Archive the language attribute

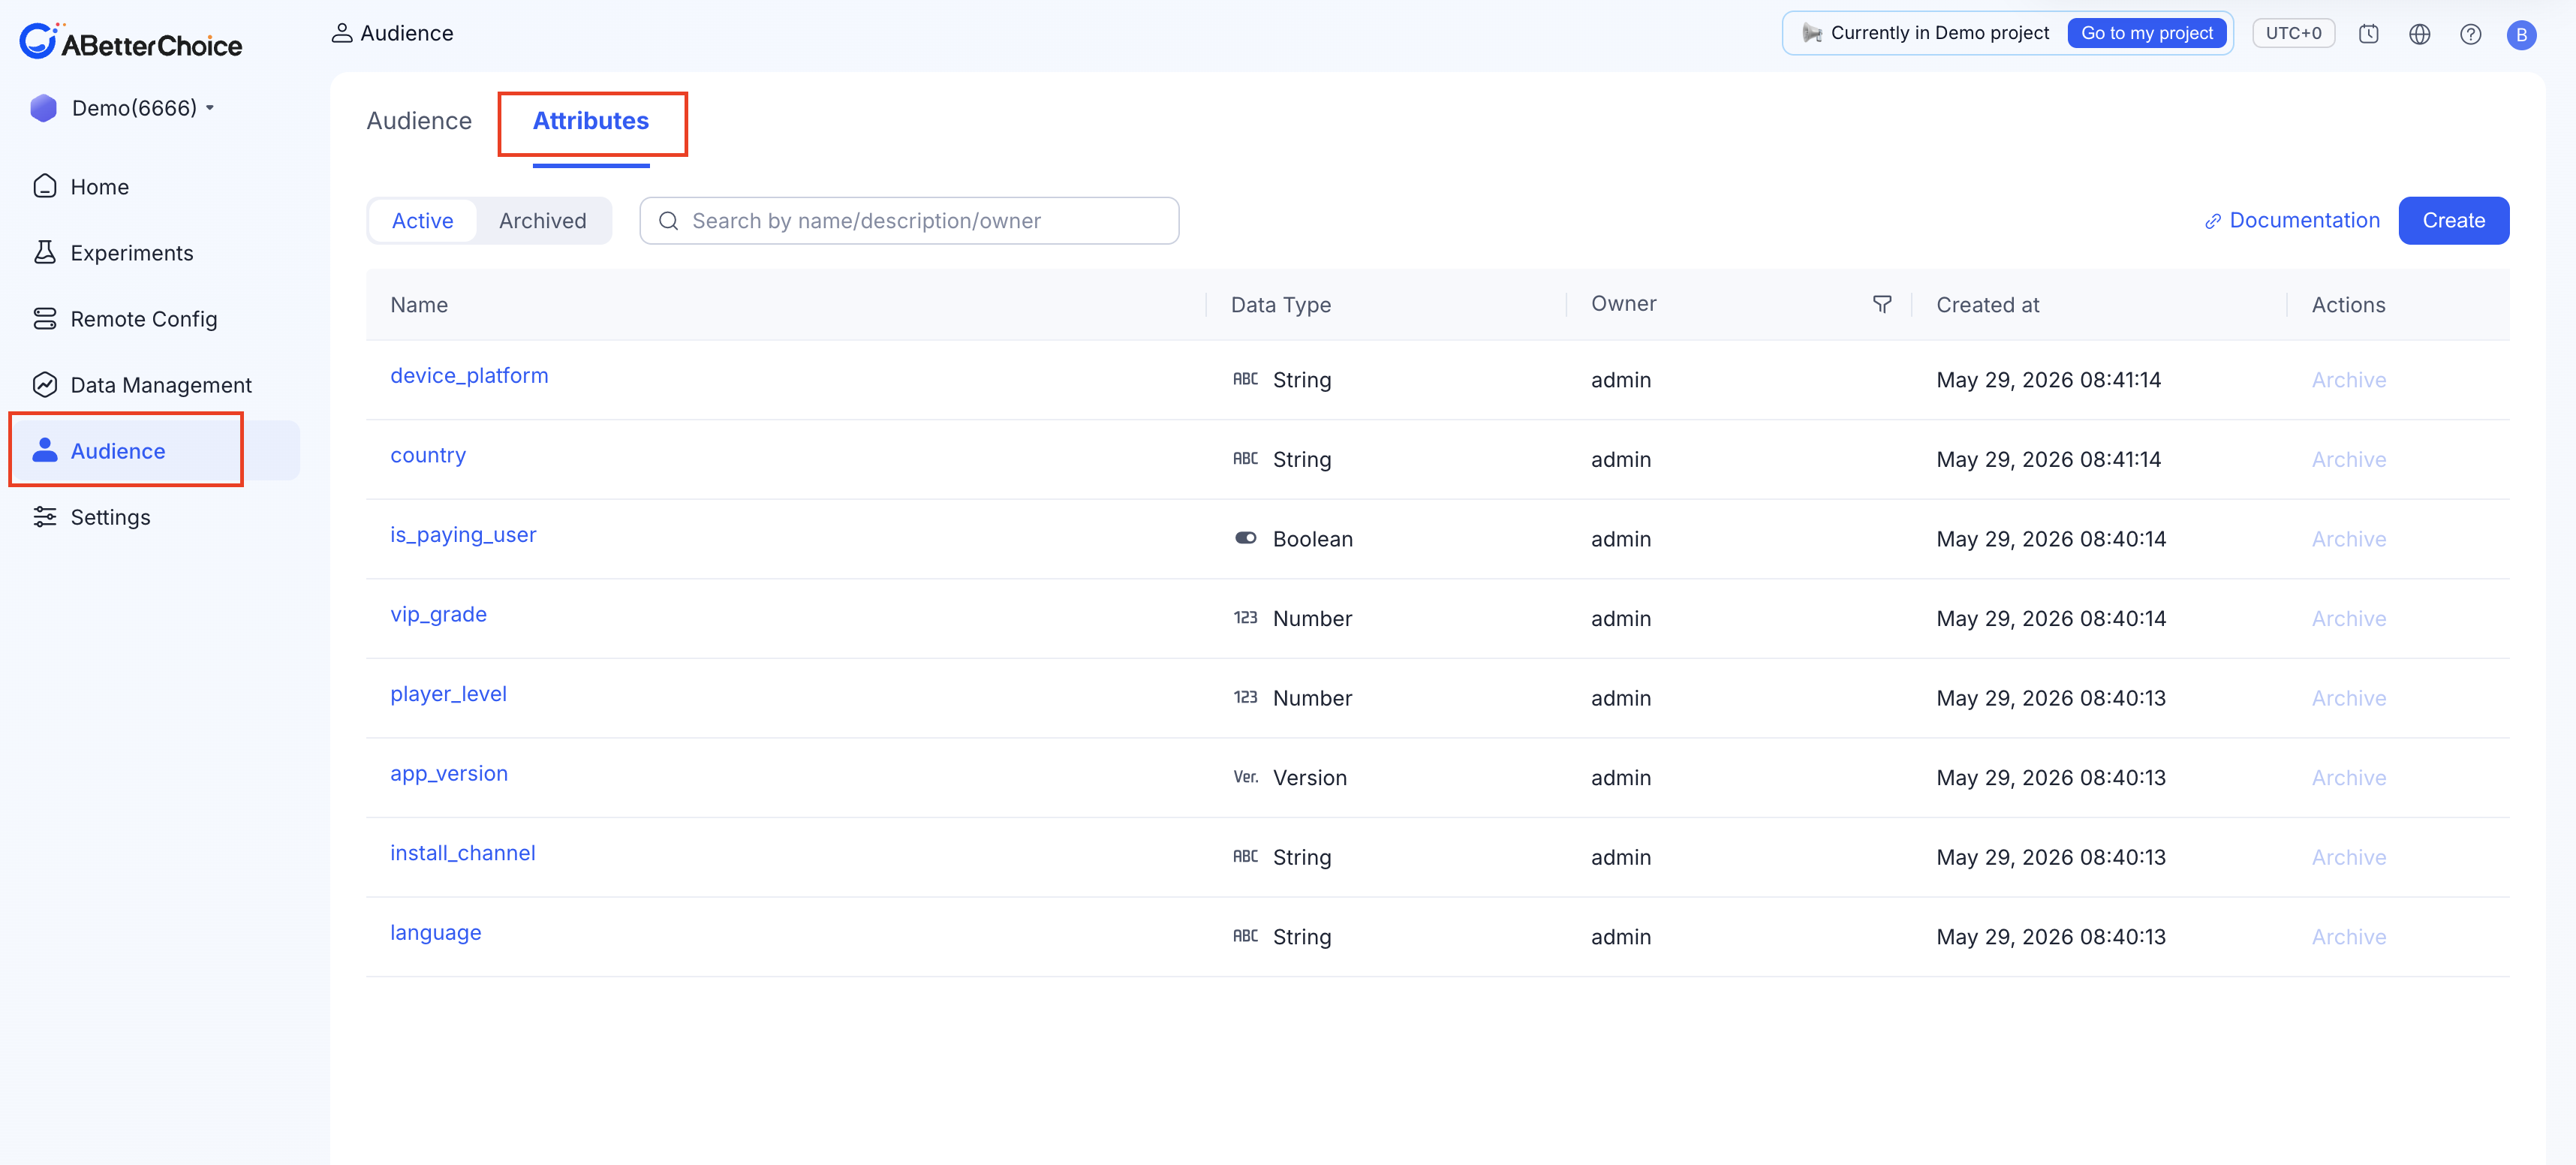click(2348, 936)
